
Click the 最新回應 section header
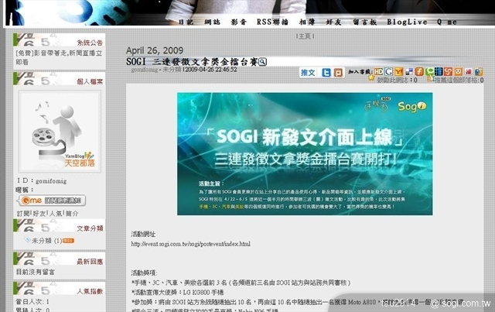(x=60, y=259)
